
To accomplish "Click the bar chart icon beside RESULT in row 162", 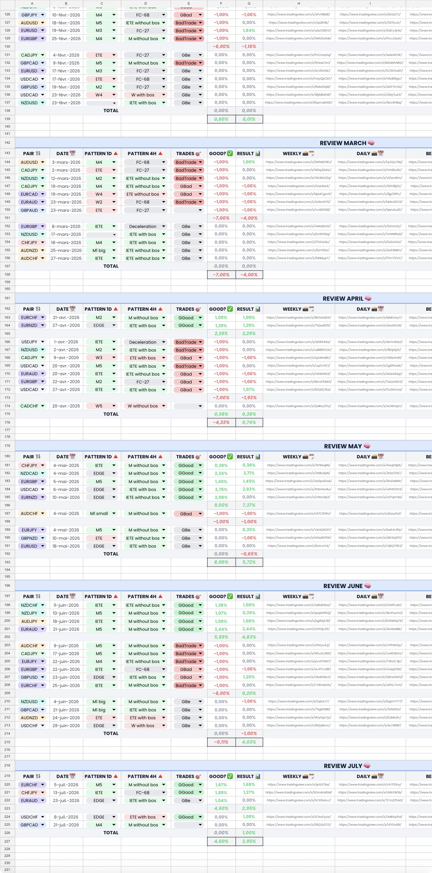I will [258, 309].
